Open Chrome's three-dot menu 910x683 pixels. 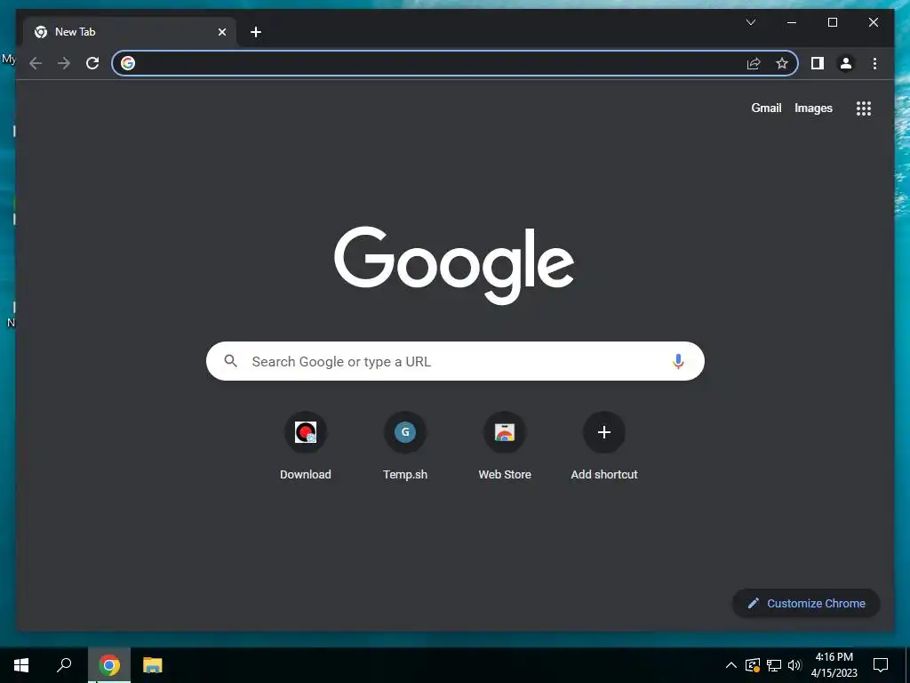point(874,63)
